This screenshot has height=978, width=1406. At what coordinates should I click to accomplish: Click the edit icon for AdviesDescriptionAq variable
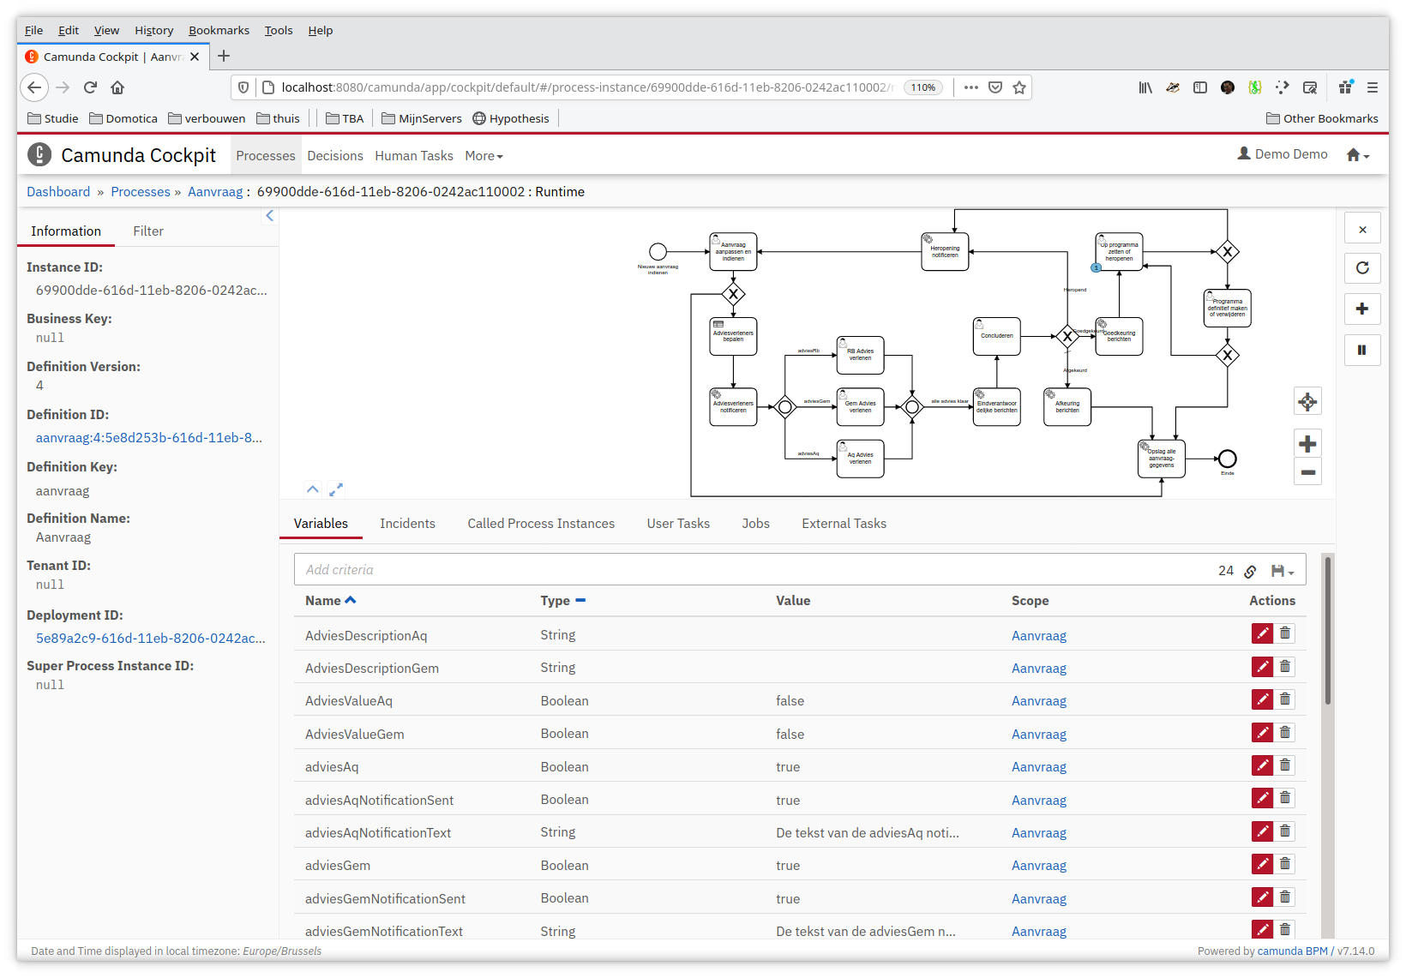1262,633
